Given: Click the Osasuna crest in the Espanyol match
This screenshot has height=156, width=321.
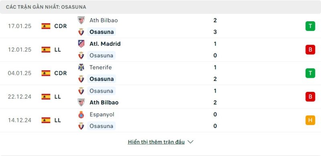Looking at the screenshot, I should click(81, 126).
